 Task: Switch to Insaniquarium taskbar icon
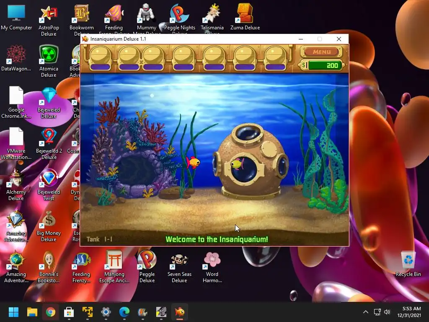[x=180, y=312]
